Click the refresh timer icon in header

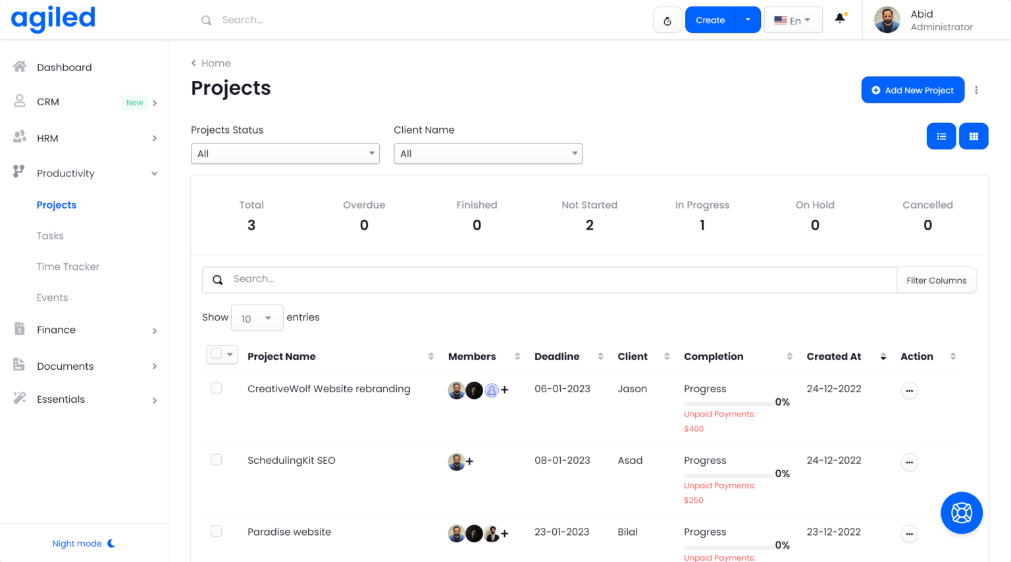click(x=667, y=20)
